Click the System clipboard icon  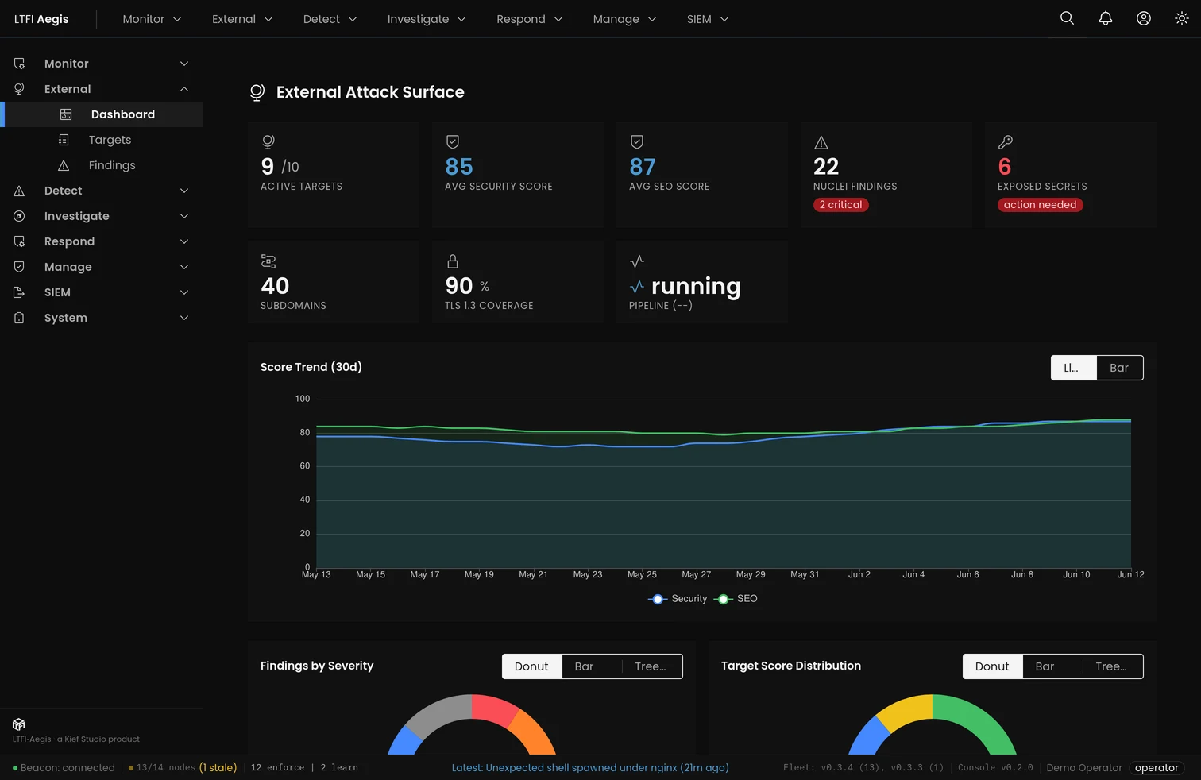19,318
